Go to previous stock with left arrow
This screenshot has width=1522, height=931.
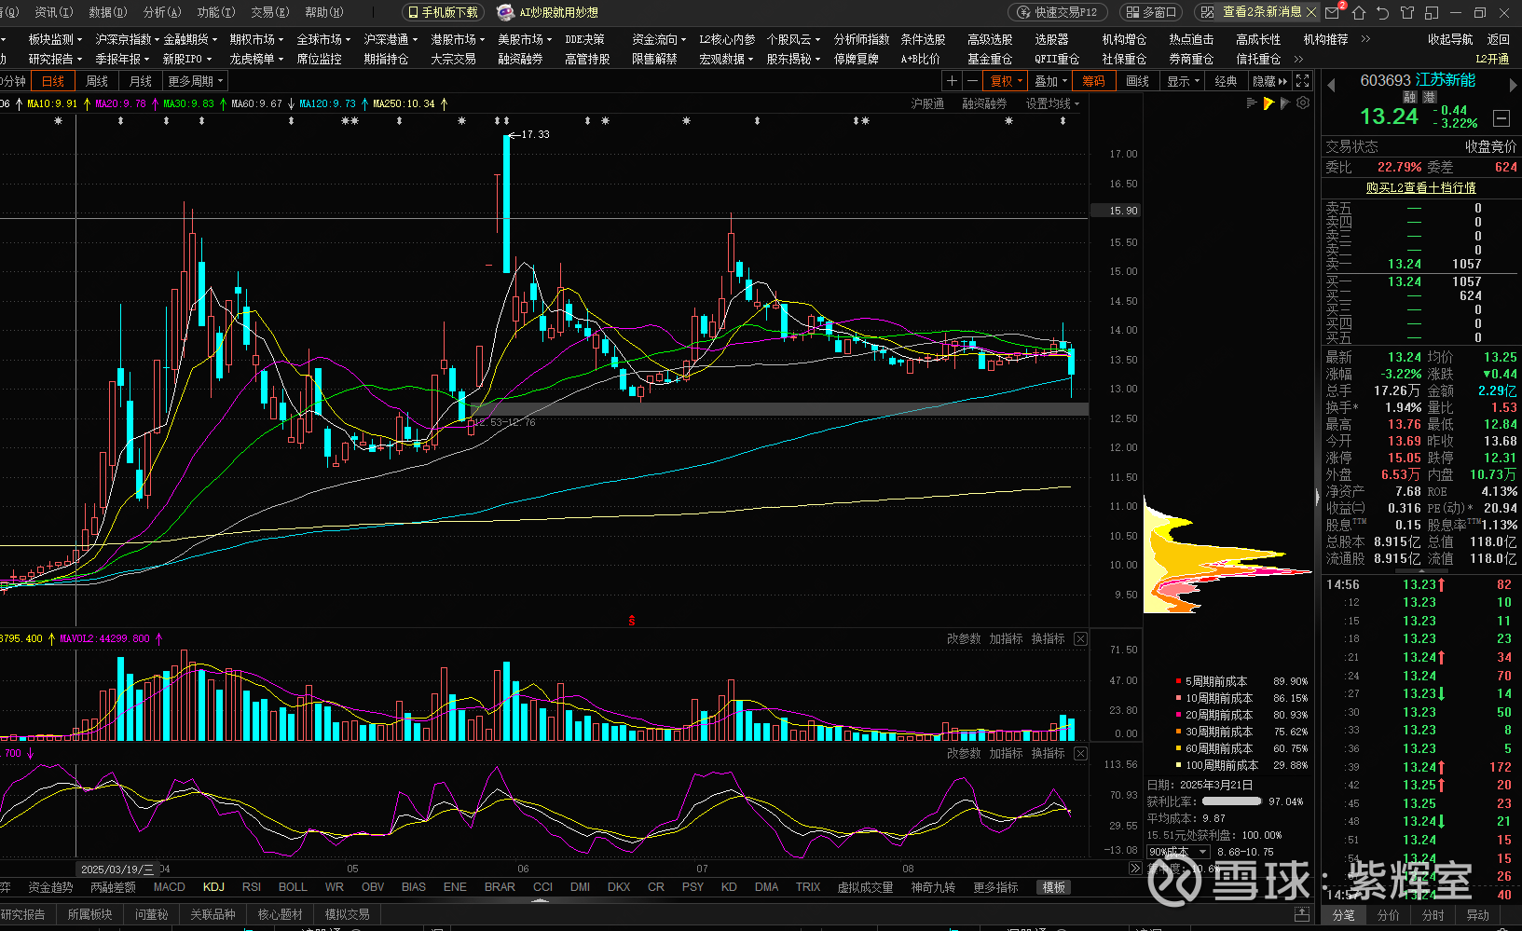(x=1331, y=85)
